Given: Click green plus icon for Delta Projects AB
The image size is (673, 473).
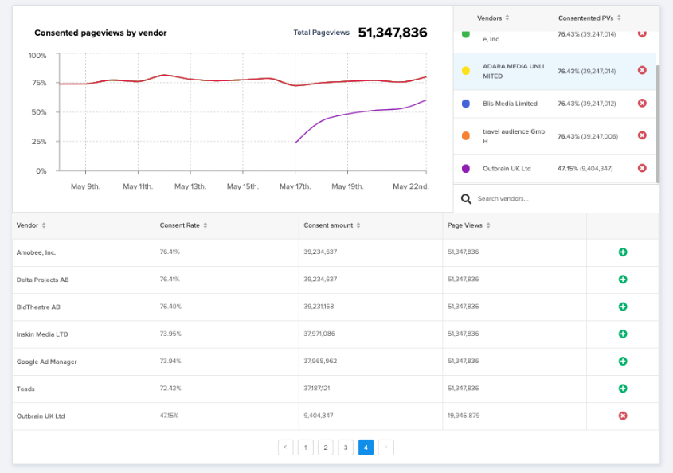Looking at the screenshot, I should coord(623,279).
